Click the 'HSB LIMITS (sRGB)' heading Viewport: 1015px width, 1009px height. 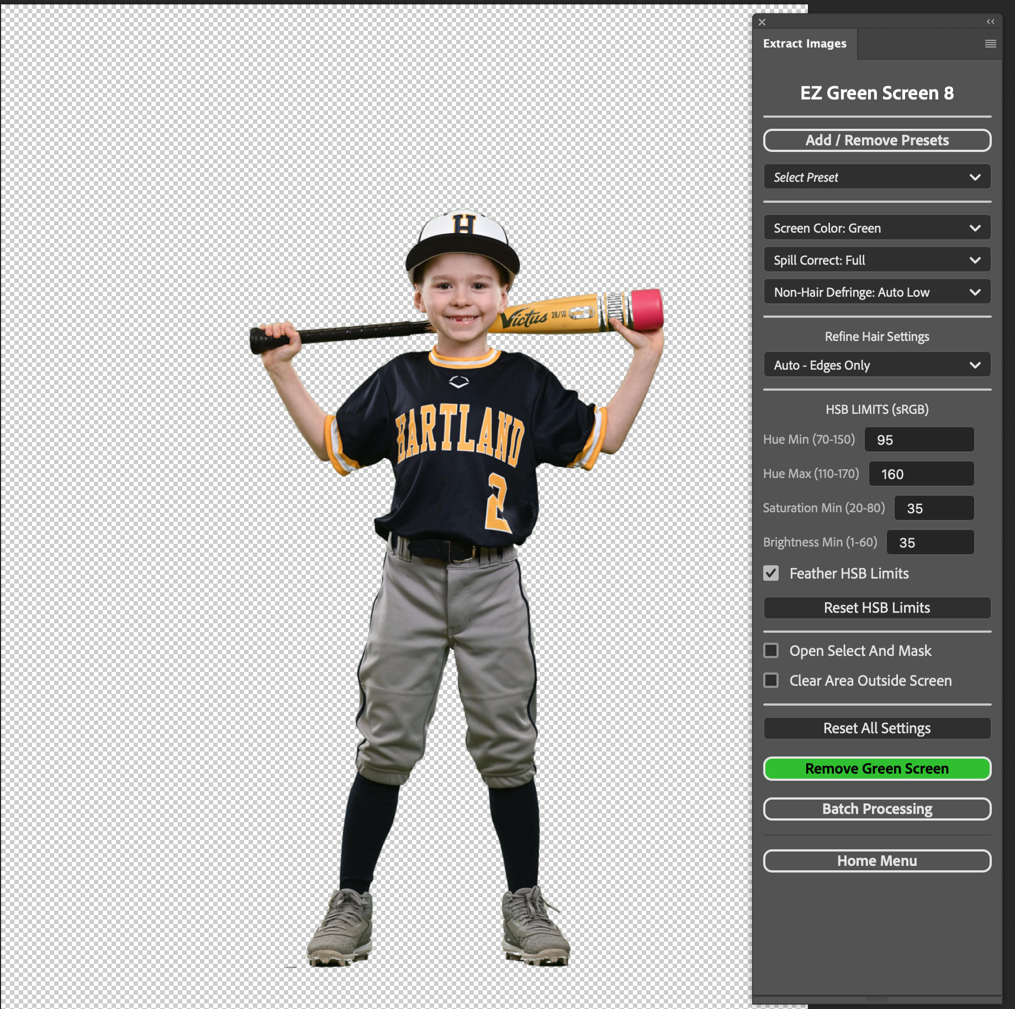pyautogui.click(x=877, y=409)
